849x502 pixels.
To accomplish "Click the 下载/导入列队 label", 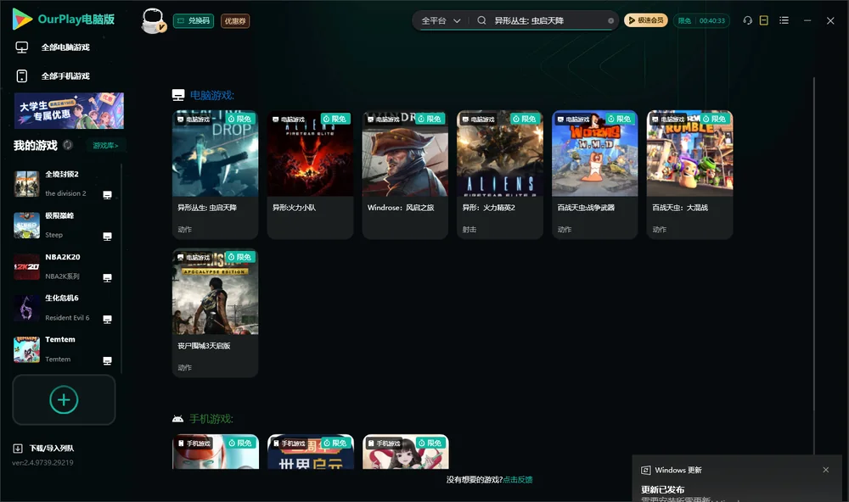I will click(52, 449).
